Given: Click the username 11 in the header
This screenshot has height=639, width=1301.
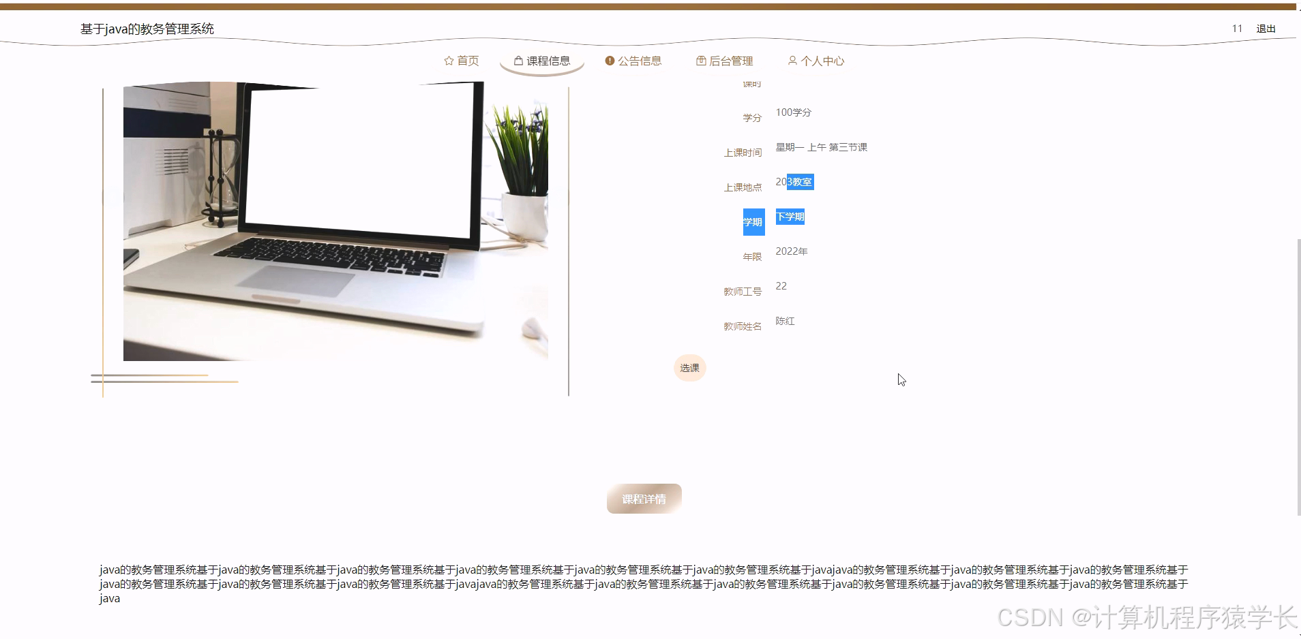Looking at the screenshot, I should pyautogui.click(x=1237, y=28).
